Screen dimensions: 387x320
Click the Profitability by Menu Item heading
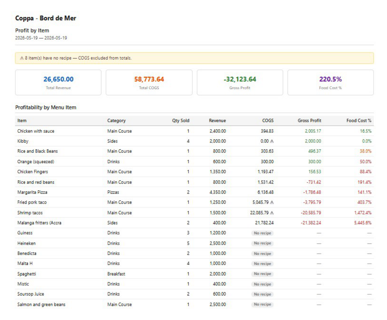(46, 107)
